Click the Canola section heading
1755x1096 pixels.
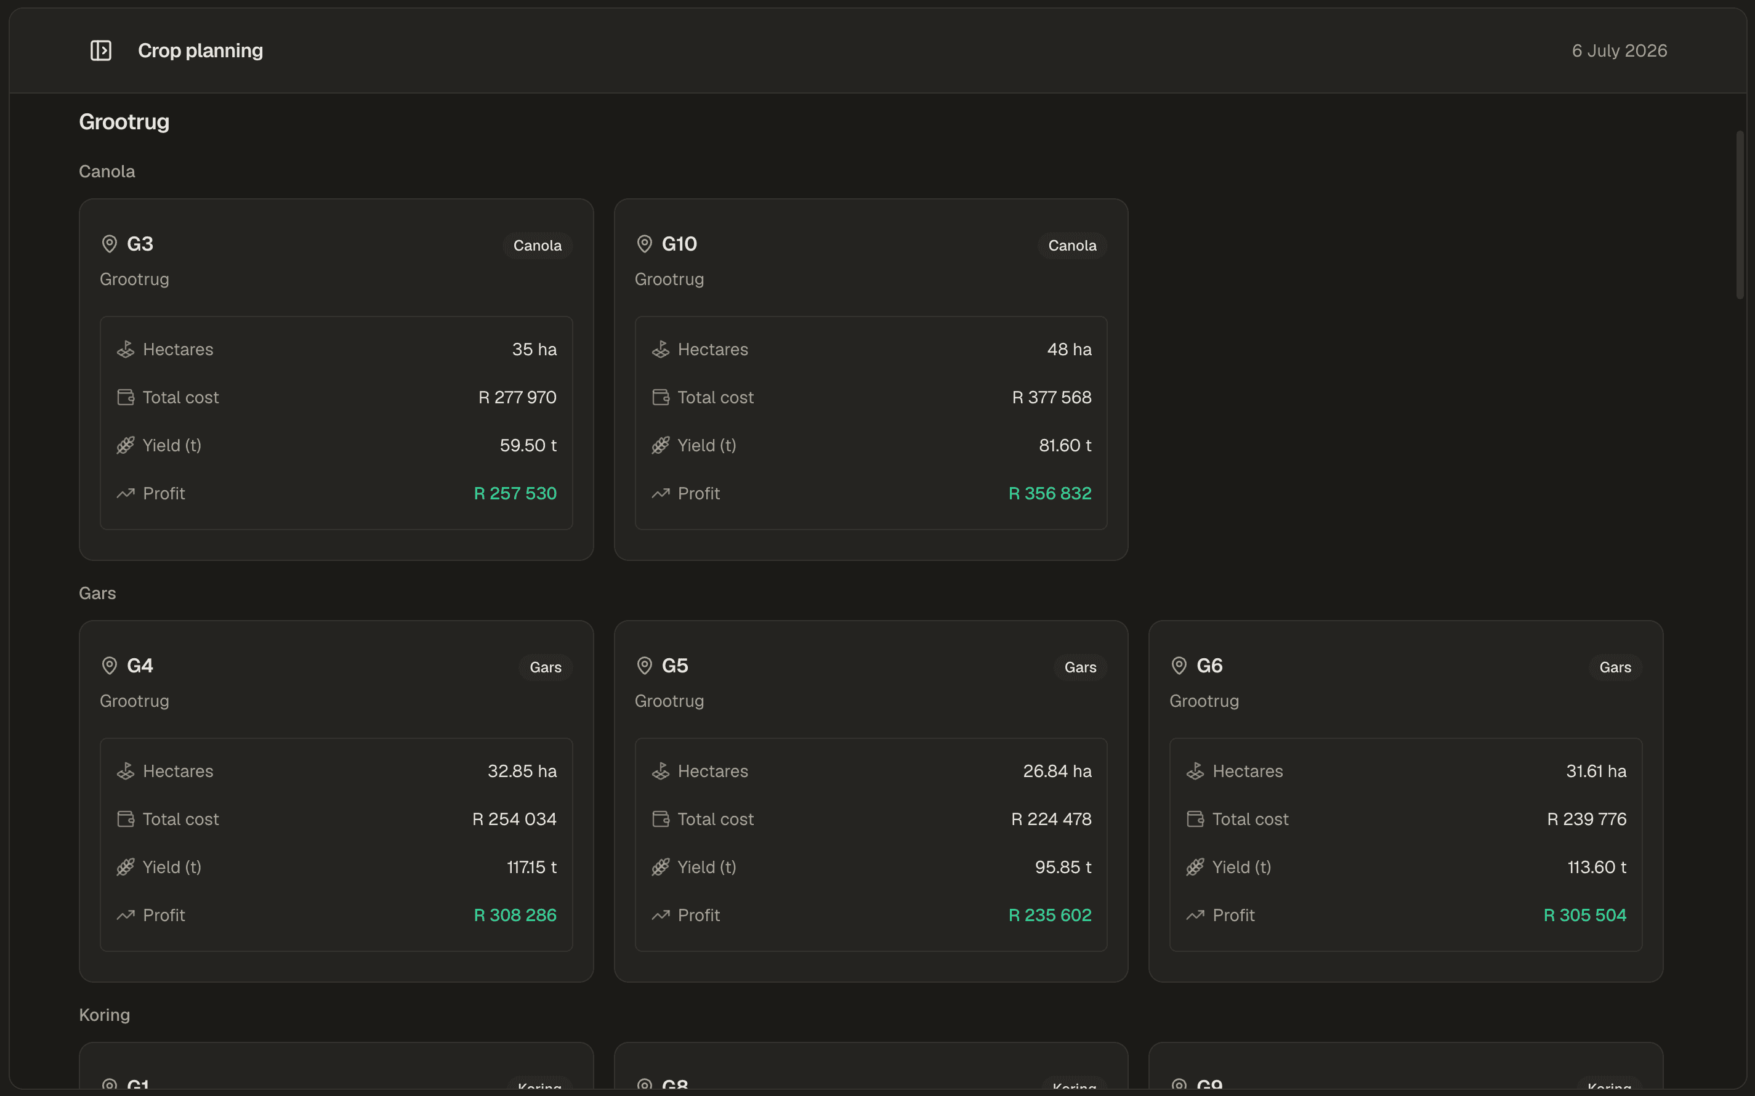(x=107, y=172)
